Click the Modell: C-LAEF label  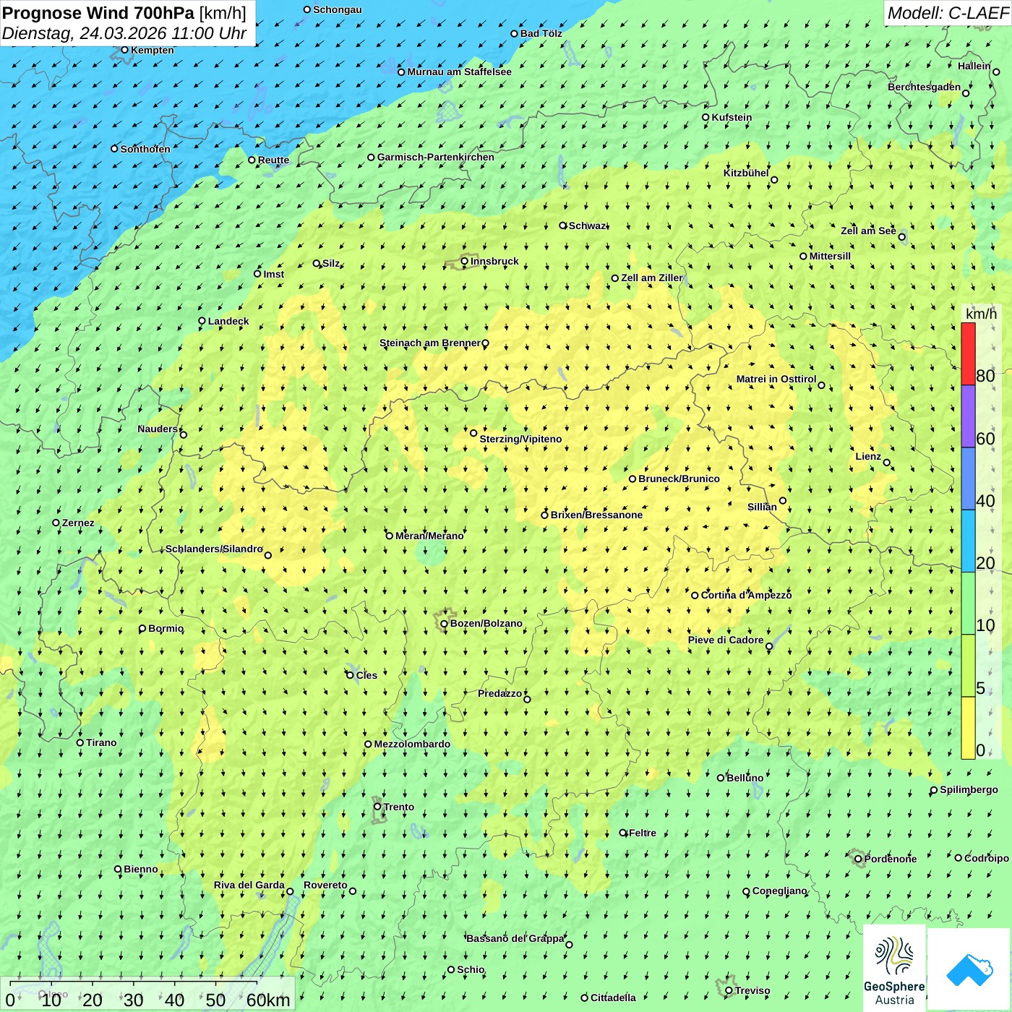pos(947,13)
